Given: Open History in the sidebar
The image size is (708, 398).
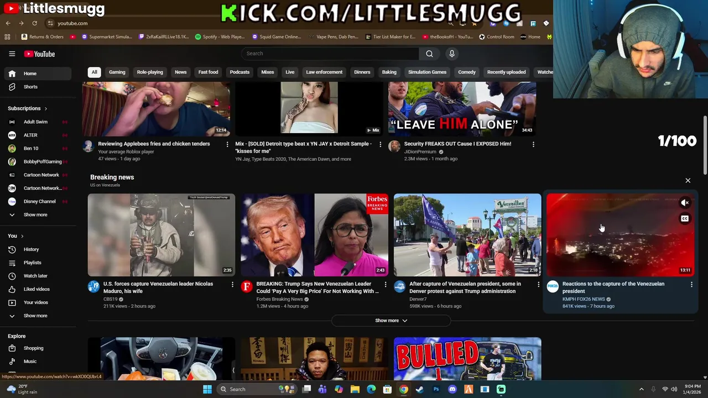Looking at the screenshot, I should pos(38,249).
